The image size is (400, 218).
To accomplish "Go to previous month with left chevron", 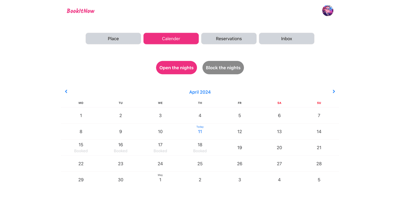I will pyautogui.click(x=66, y=91).
